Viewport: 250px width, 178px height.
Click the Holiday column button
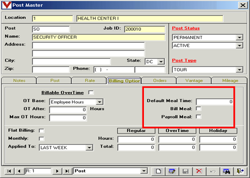tap(218, 130)
